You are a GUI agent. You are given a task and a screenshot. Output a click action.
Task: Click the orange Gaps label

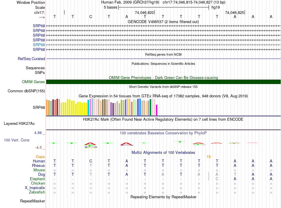pyautogui.click(x=40, y=157)
